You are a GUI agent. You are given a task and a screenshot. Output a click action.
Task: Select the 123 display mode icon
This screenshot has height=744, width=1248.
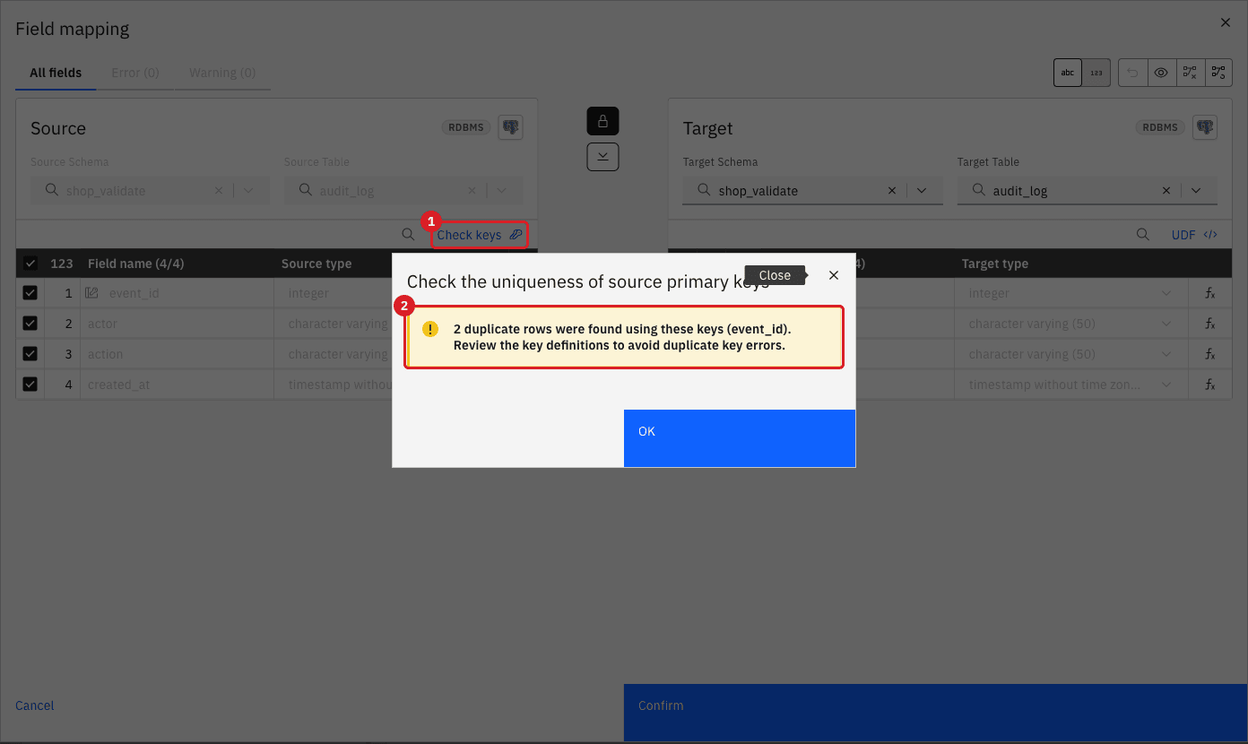[1096, 73]
